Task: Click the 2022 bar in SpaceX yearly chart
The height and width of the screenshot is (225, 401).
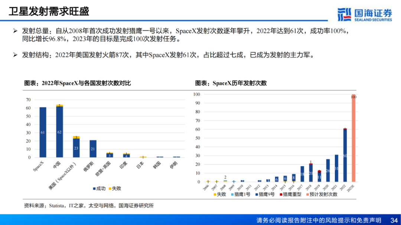Action: click(x=345, y=155)
